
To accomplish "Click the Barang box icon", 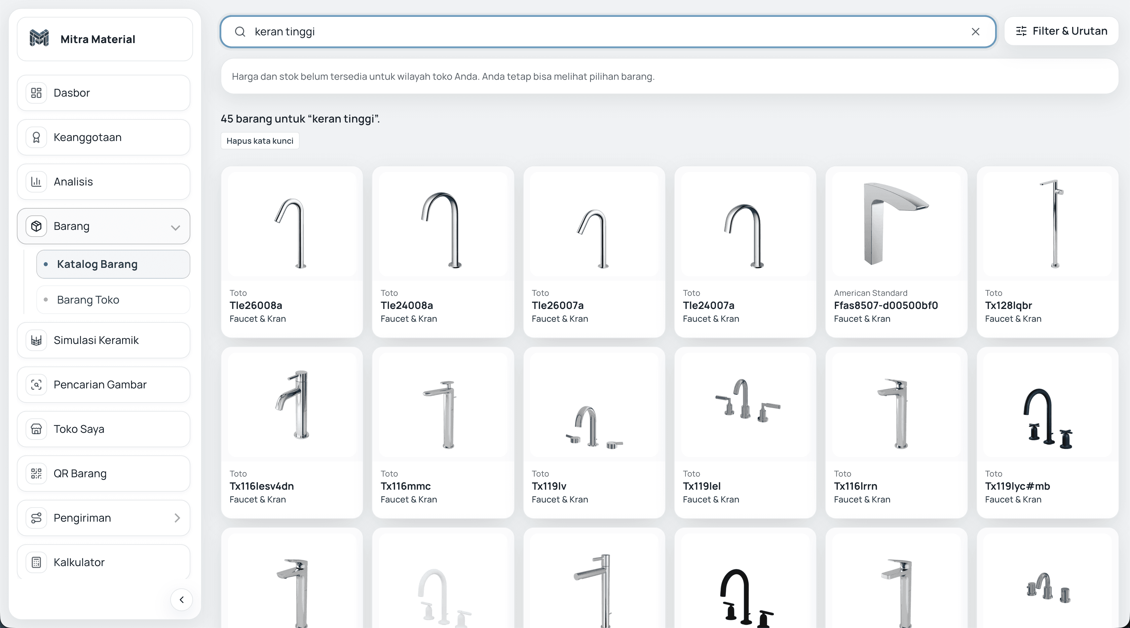I will 36,226.
